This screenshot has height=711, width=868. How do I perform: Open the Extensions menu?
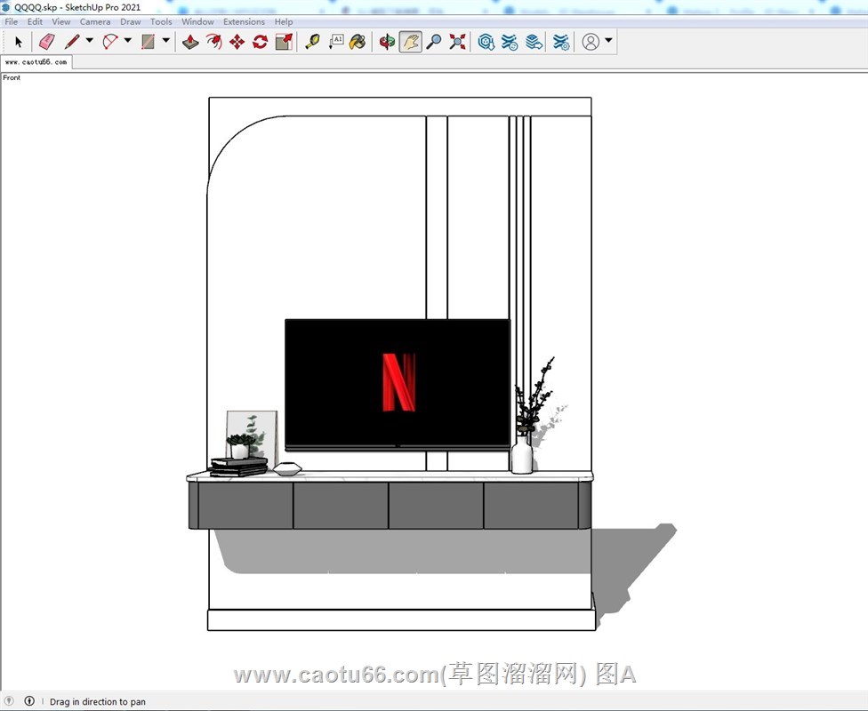tap(244, 21)
